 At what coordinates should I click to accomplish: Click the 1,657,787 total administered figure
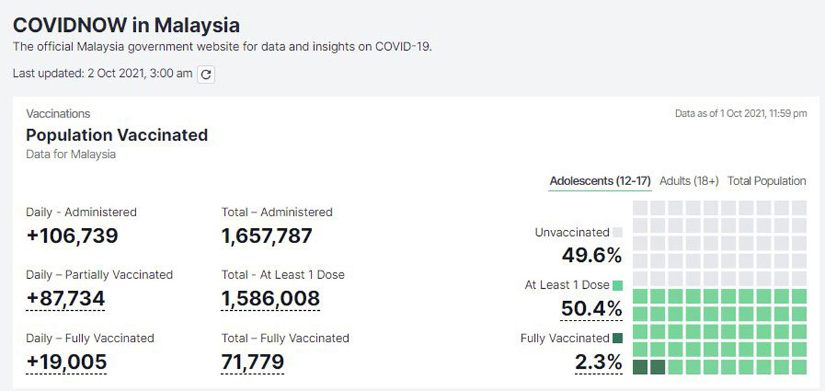click(267, 235)
